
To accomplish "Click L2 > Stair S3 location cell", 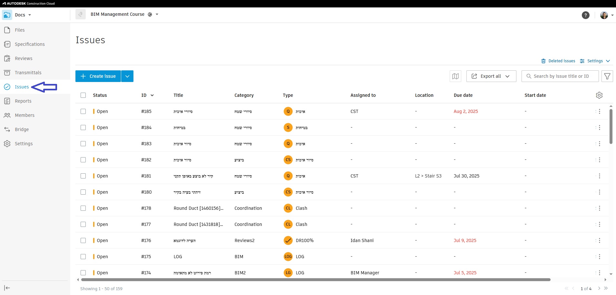I will (428, 176).
